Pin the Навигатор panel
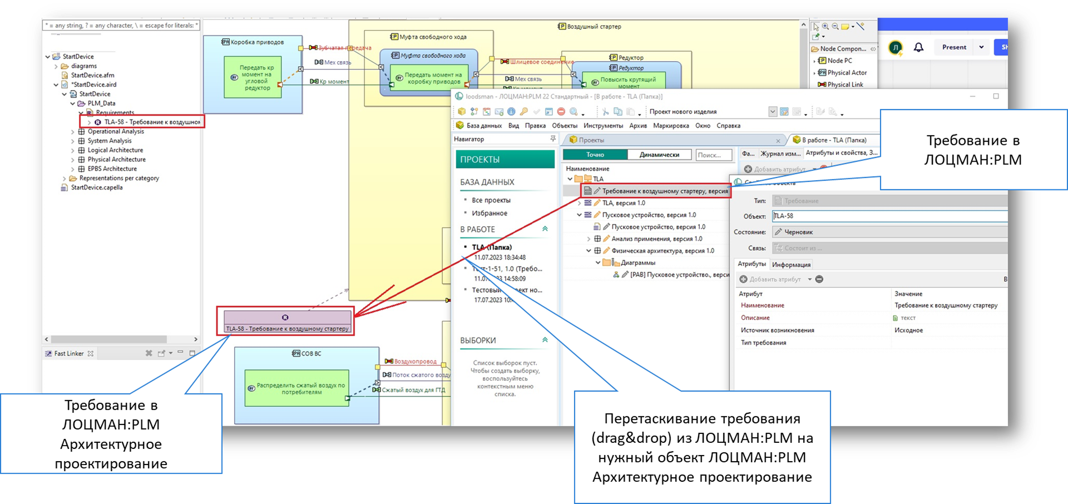The height and width of the screenshot is (504, 1068). click(552, 139)
